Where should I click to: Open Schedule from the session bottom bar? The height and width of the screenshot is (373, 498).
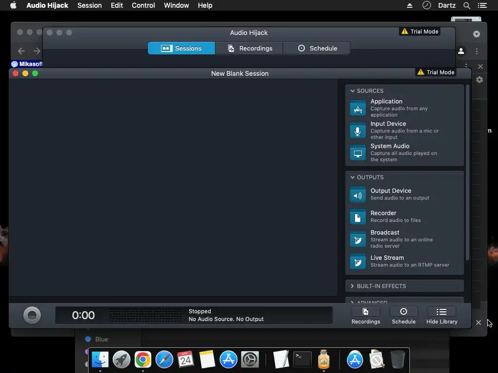point(404,316)
